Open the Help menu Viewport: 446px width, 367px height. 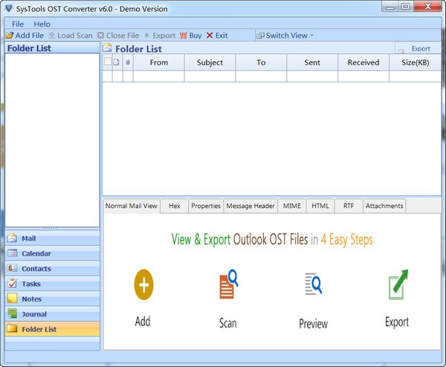point(42,25)
